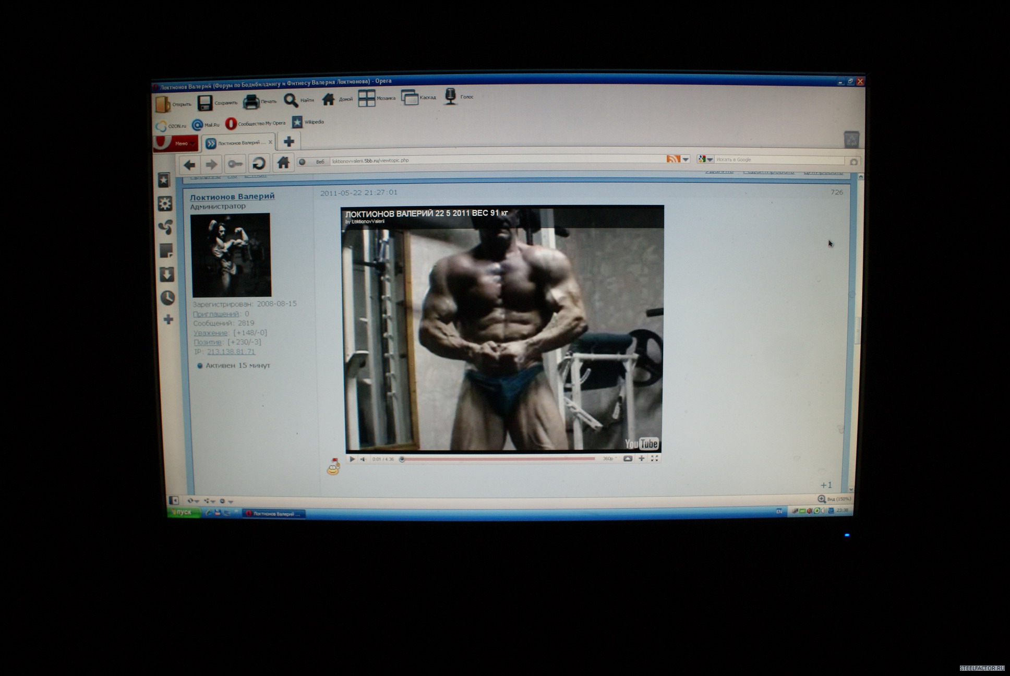The image size is (1010, 676).
Task: Open sidebar bookmarks star panel
Action: [164, 180]
